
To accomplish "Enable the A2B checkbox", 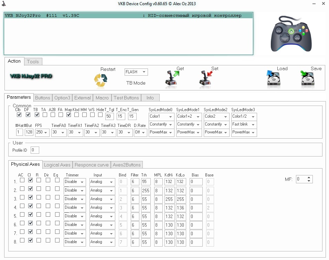I will point(53,115).
